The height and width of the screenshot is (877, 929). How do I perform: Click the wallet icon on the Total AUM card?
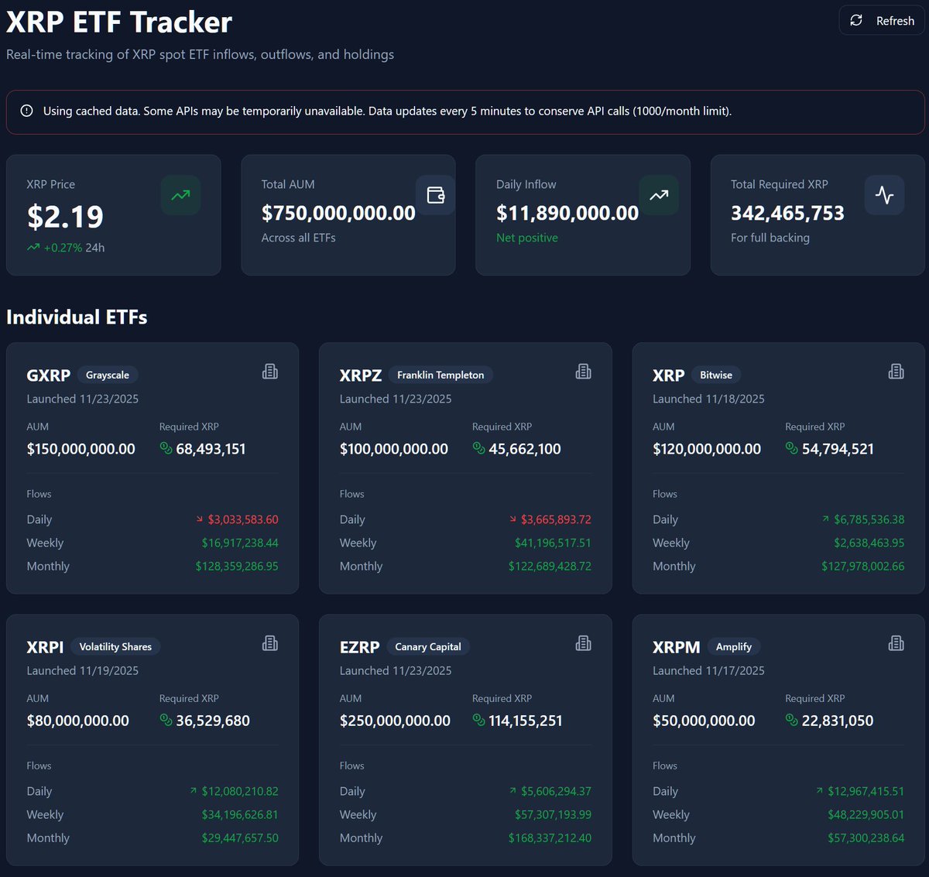coord(435,195)
